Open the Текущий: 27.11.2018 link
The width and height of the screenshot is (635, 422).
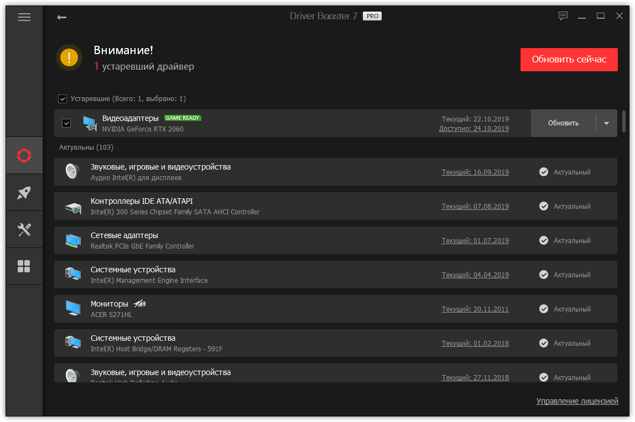475,378
